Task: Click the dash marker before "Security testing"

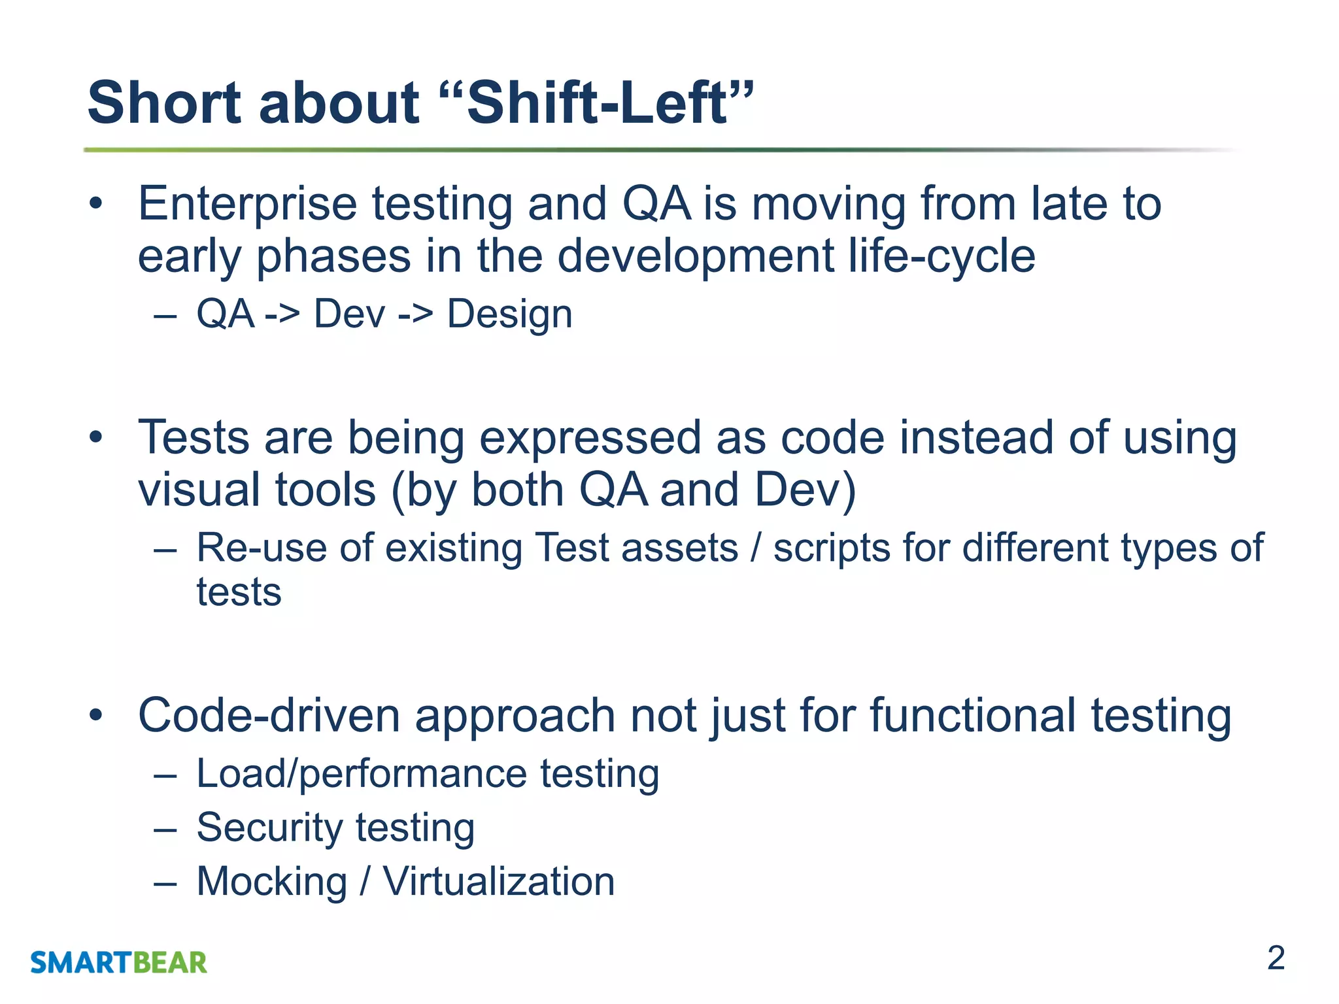Action: click(x=165, y=829)
